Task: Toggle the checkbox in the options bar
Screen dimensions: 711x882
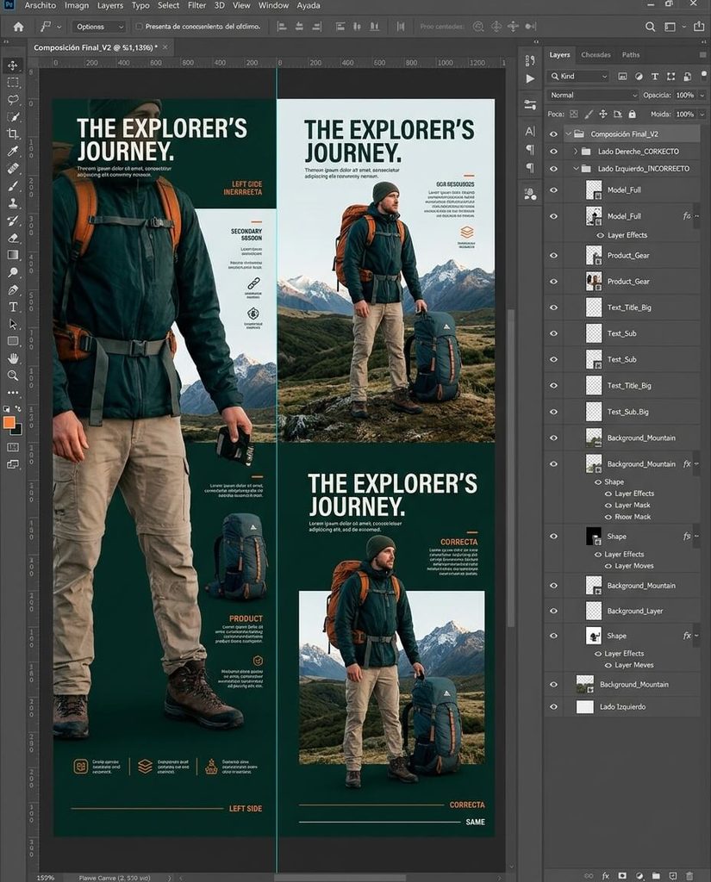Action: (139, 27)
